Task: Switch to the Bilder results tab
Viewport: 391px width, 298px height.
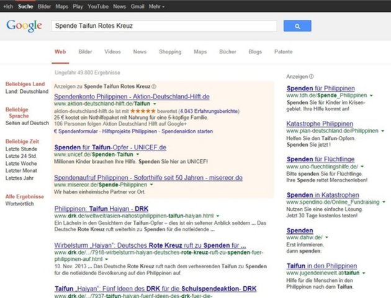Action: [85, 51]
